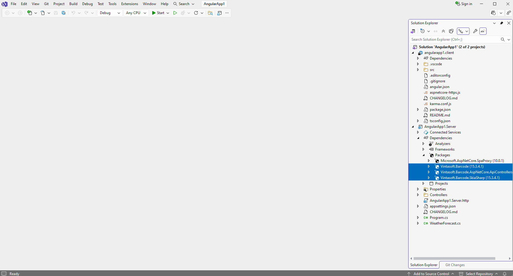This screenshot has height=276, width=513.
Task: Toggle Preview Selected Items button
Action: coord(483,31)
